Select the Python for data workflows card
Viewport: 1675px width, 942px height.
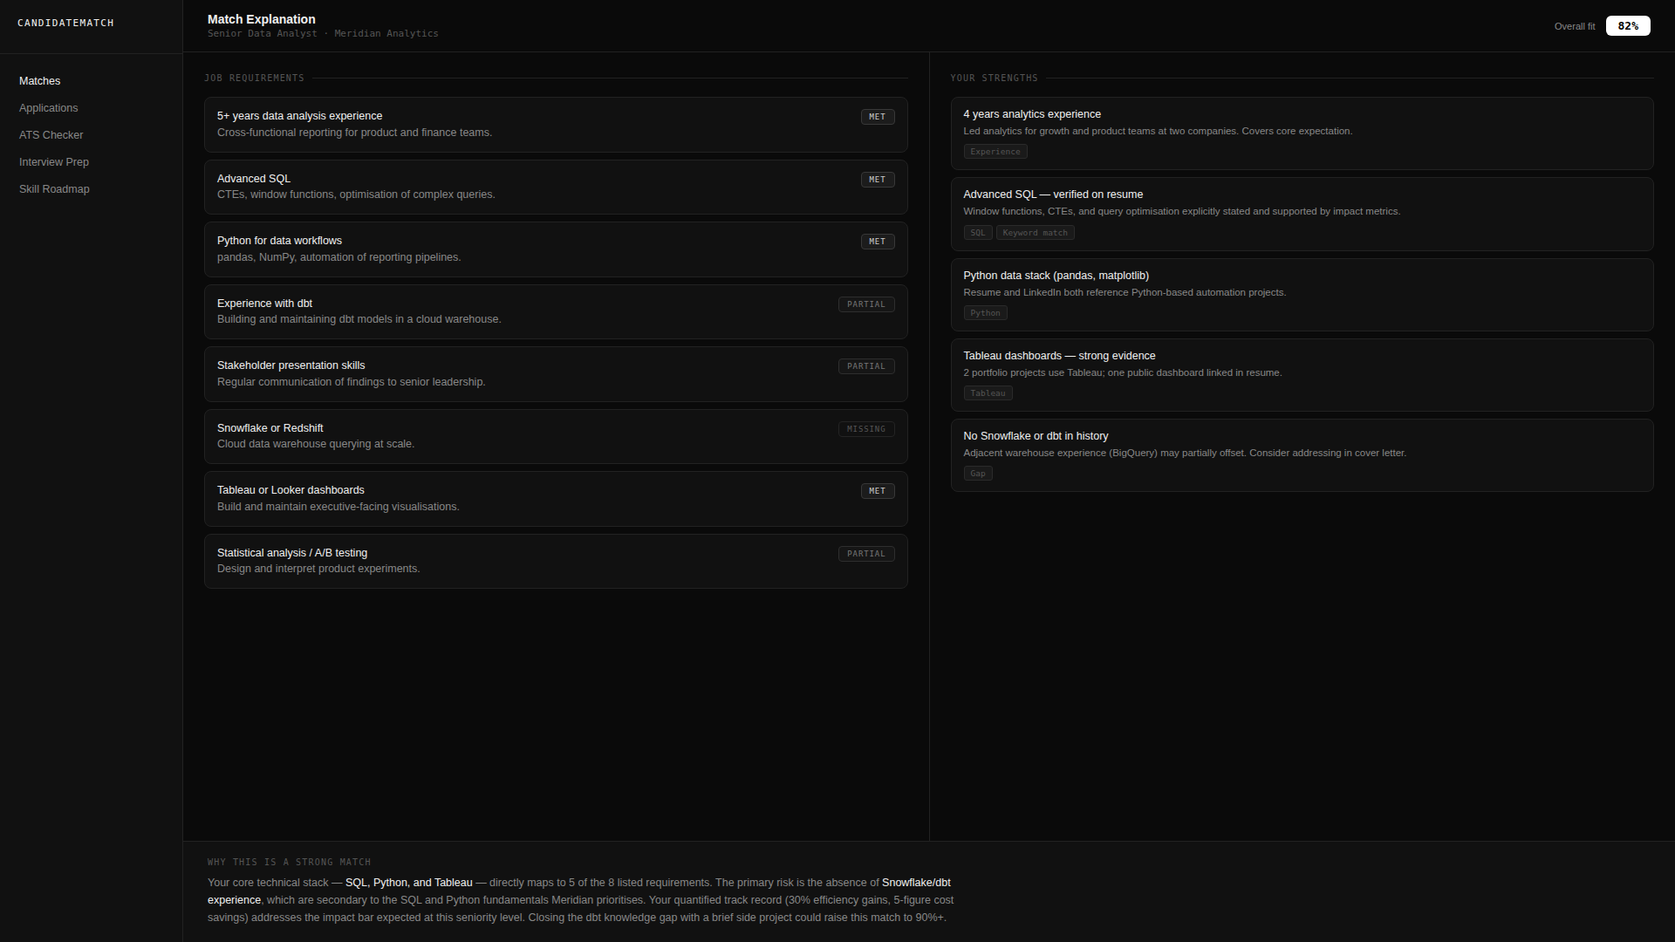point(555,249)
